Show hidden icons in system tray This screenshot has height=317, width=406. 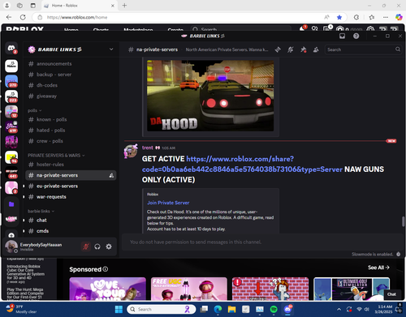click(x=339, y=309)
